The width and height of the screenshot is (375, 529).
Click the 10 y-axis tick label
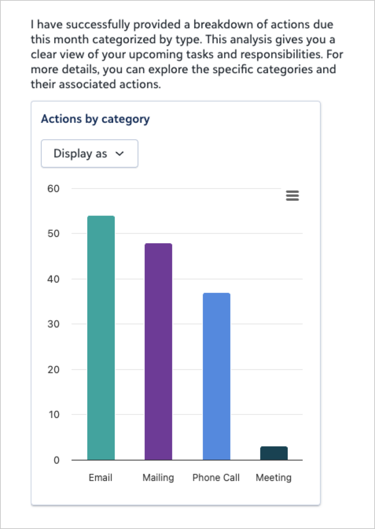coord(54,415)
